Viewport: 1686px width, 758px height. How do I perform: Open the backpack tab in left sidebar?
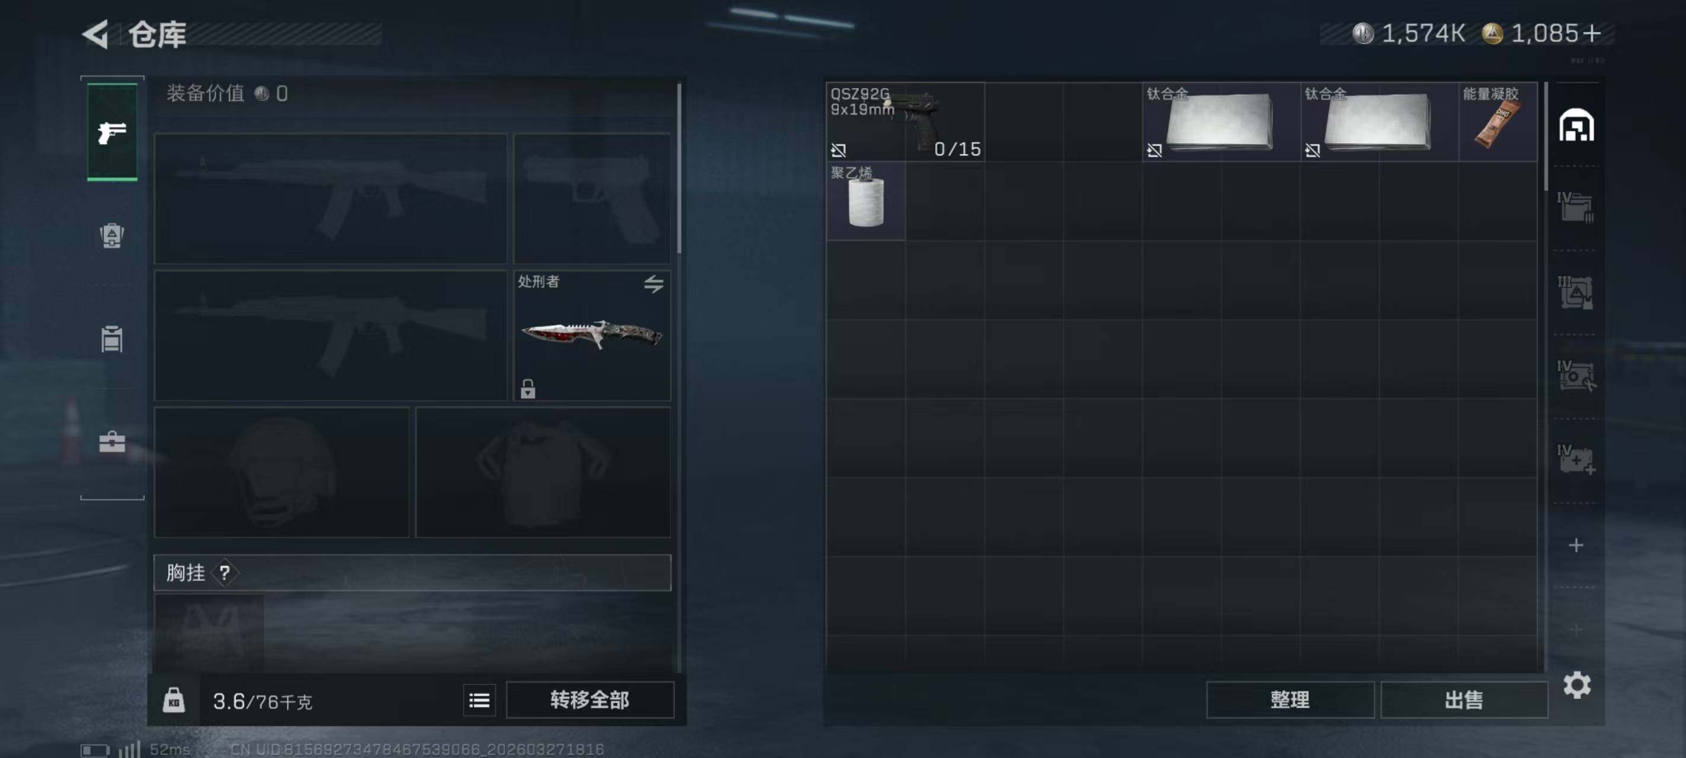[112, 236]
